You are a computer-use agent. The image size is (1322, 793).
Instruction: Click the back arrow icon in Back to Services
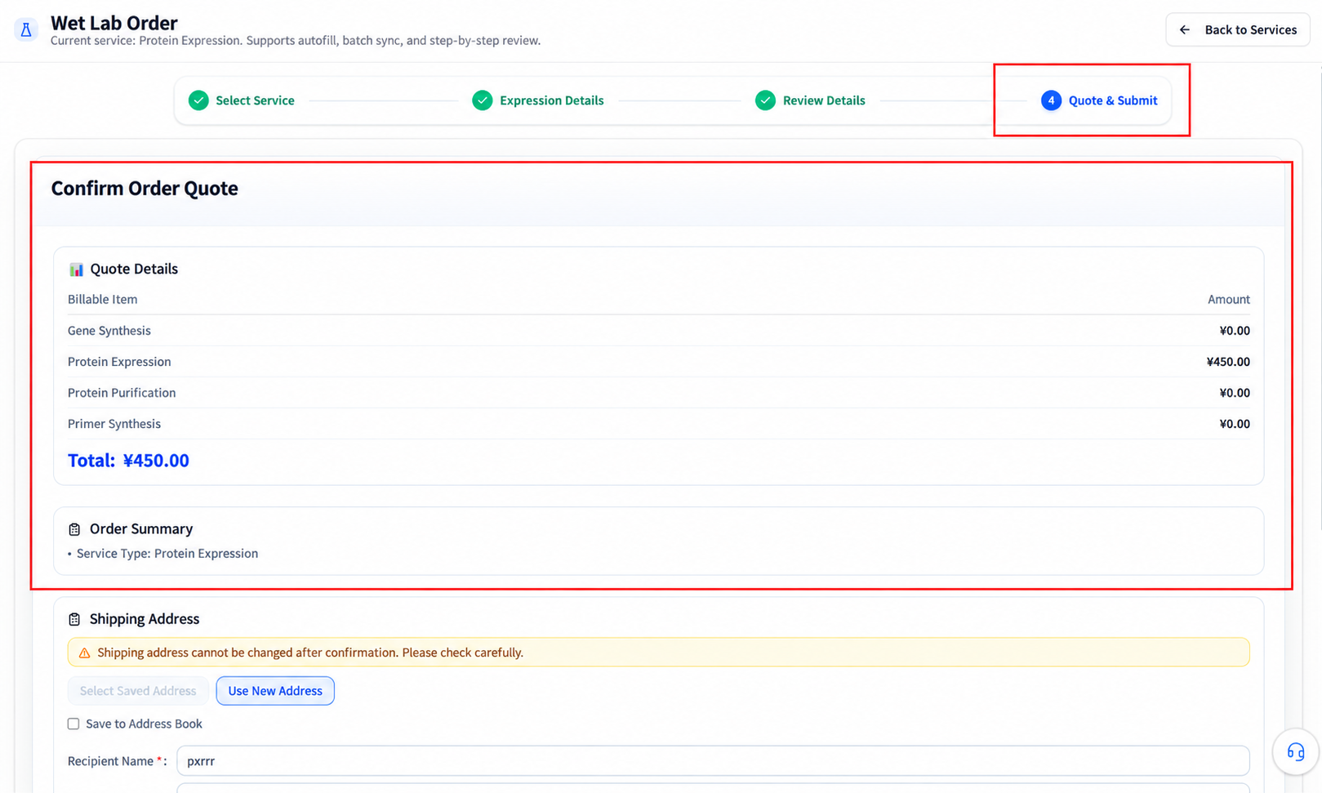pos(1185,30)
